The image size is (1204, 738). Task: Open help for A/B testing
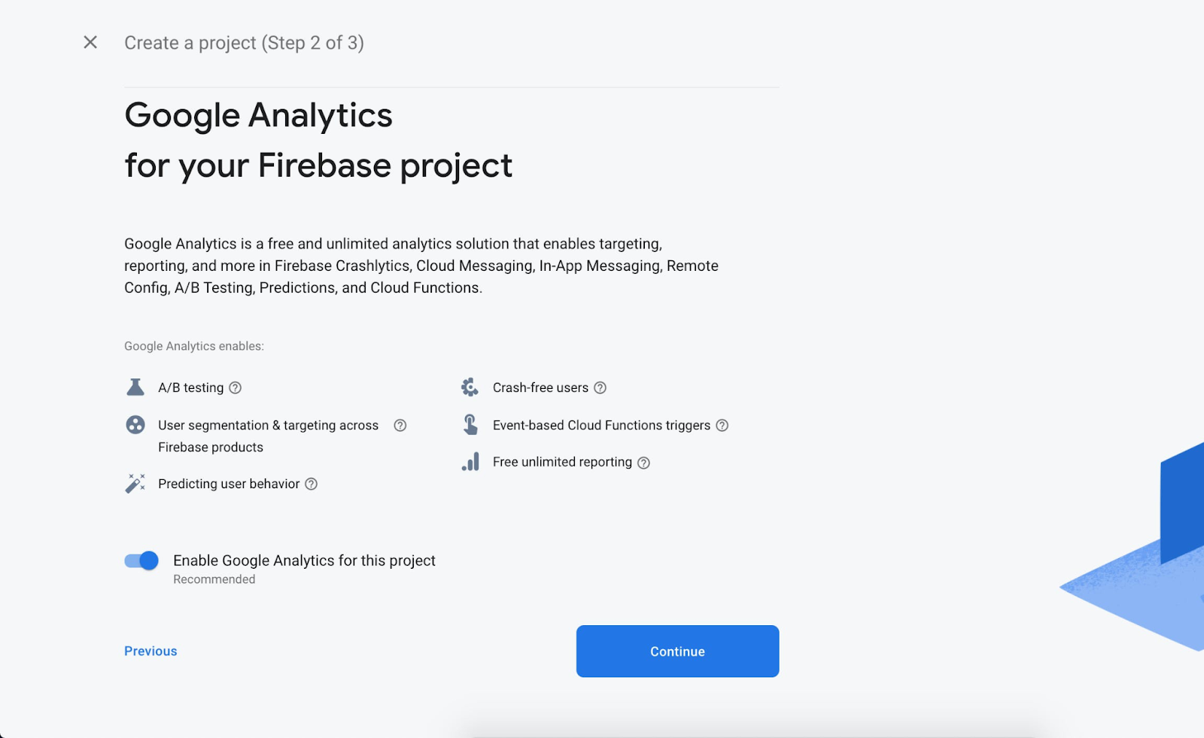tap(236, 388)
